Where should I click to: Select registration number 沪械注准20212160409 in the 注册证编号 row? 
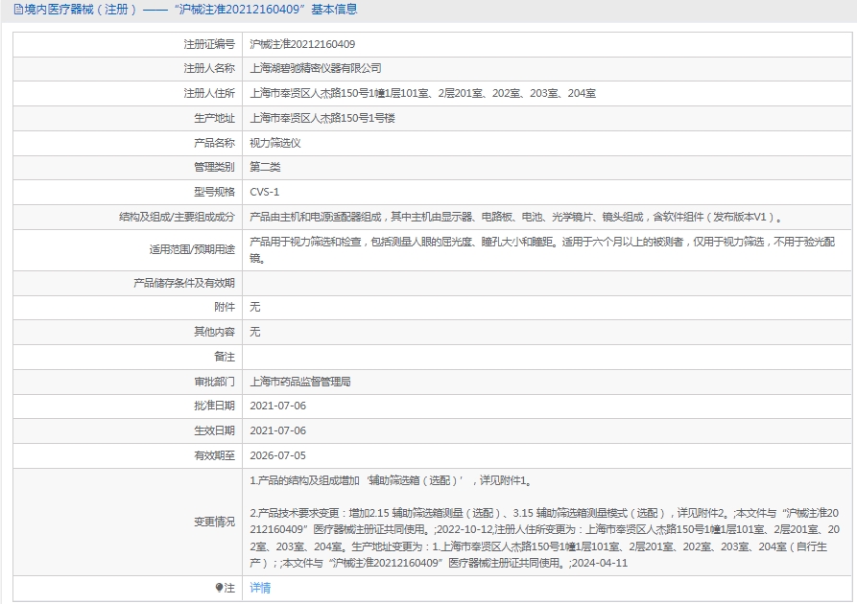click(302, 44)
